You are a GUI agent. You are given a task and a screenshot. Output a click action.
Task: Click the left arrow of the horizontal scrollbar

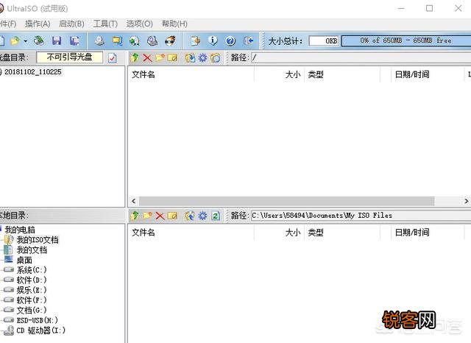[x=134, y=201]
